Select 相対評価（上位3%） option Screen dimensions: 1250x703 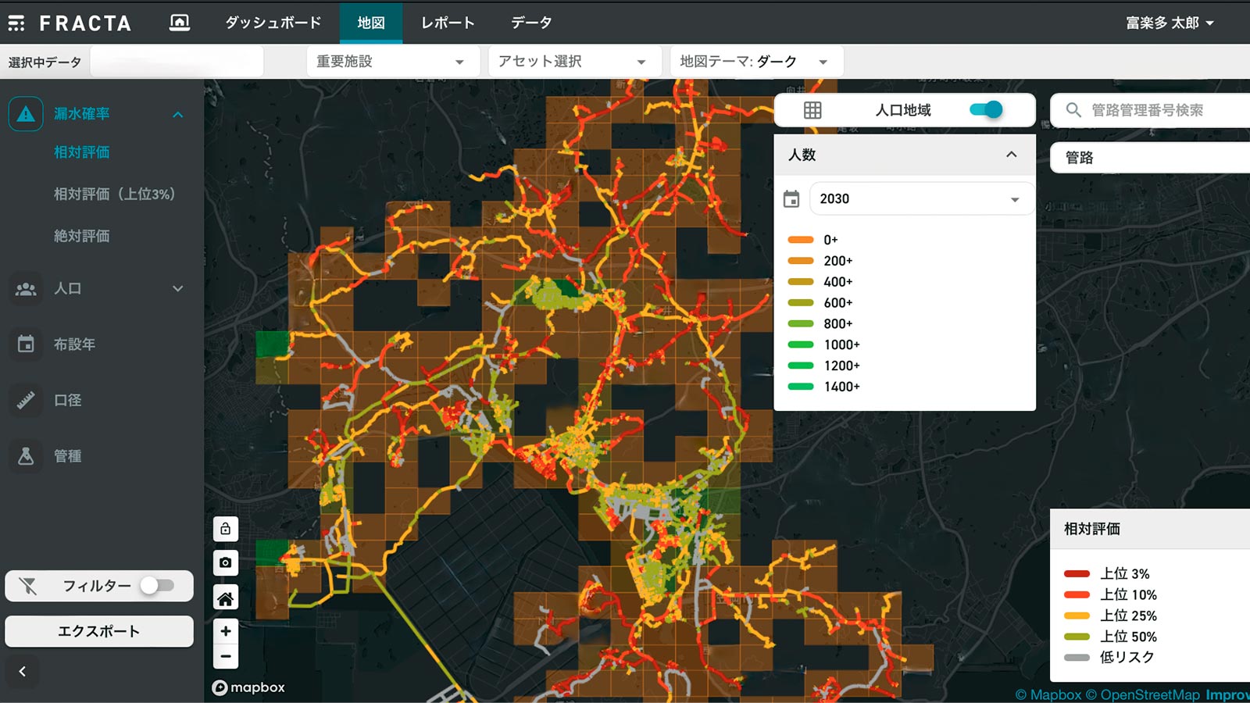tap(114, 194)
